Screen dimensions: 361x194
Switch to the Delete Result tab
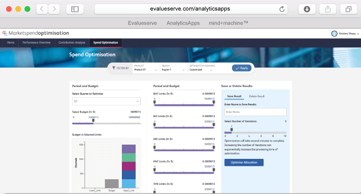[256, 96]
